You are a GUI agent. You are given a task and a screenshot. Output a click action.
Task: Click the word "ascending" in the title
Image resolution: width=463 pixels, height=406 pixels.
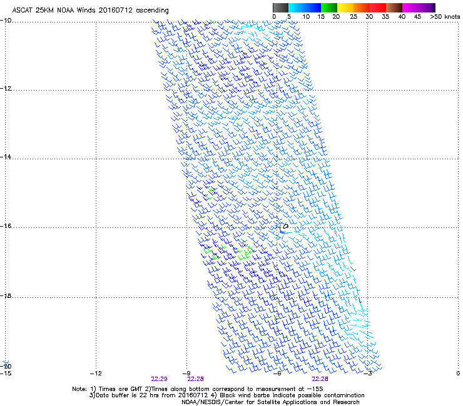152,11
